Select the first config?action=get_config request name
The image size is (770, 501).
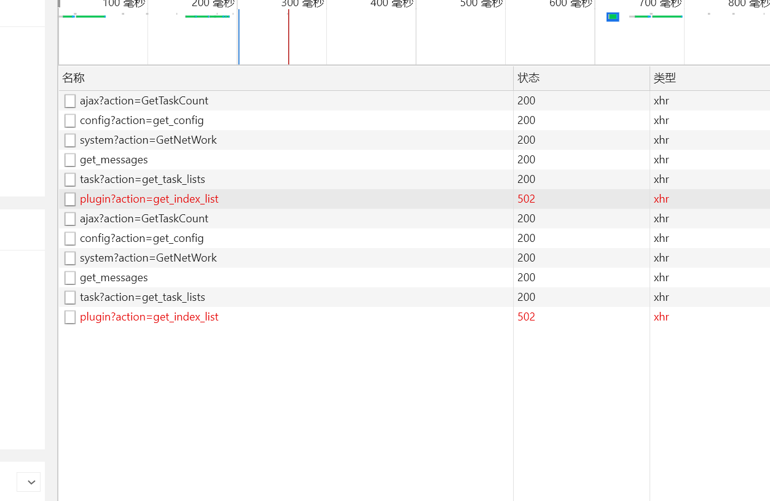(142, 120)
